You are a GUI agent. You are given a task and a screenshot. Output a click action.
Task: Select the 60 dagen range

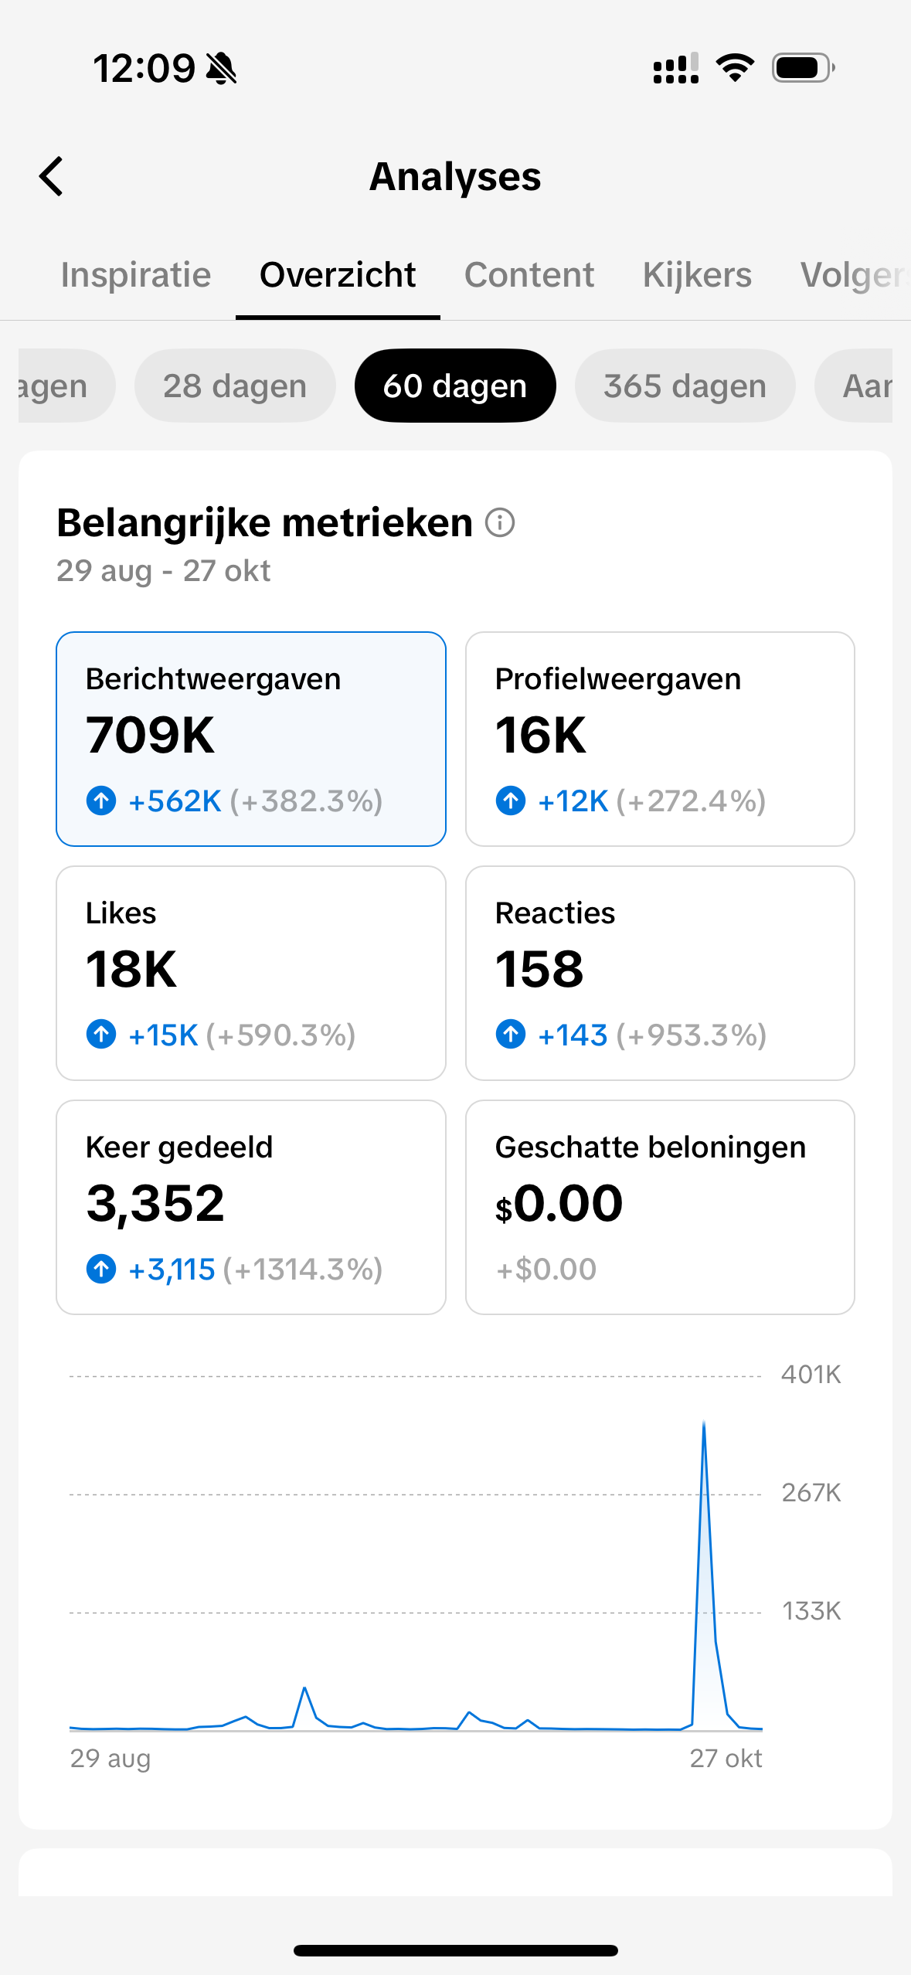455,386
